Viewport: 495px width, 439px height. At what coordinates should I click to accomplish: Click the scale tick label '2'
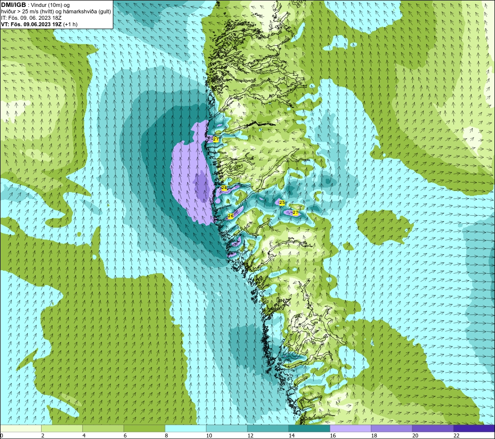tap(43, 436)
